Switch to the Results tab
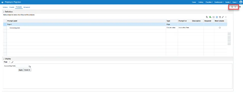243x94 pixels. (x=12, y=7)
